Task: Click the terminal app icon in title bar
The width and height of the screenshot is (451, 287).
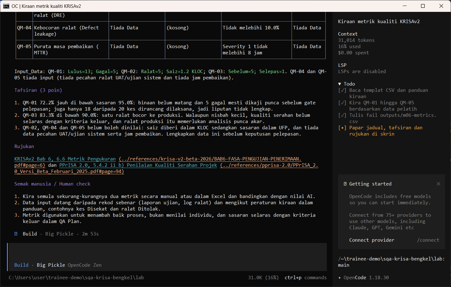Action: (6, 6)
